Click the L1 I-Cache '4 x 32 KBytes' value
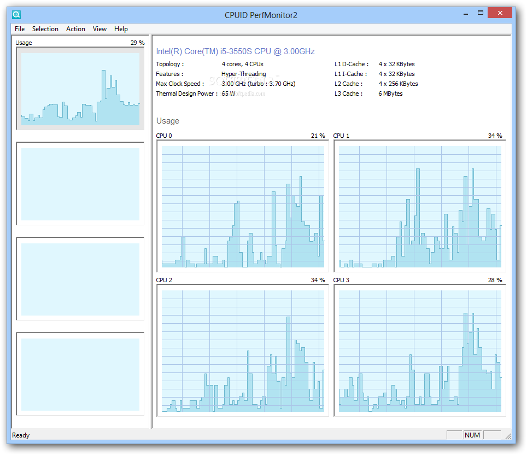This screenshot has width=527, height=455. 396,74
